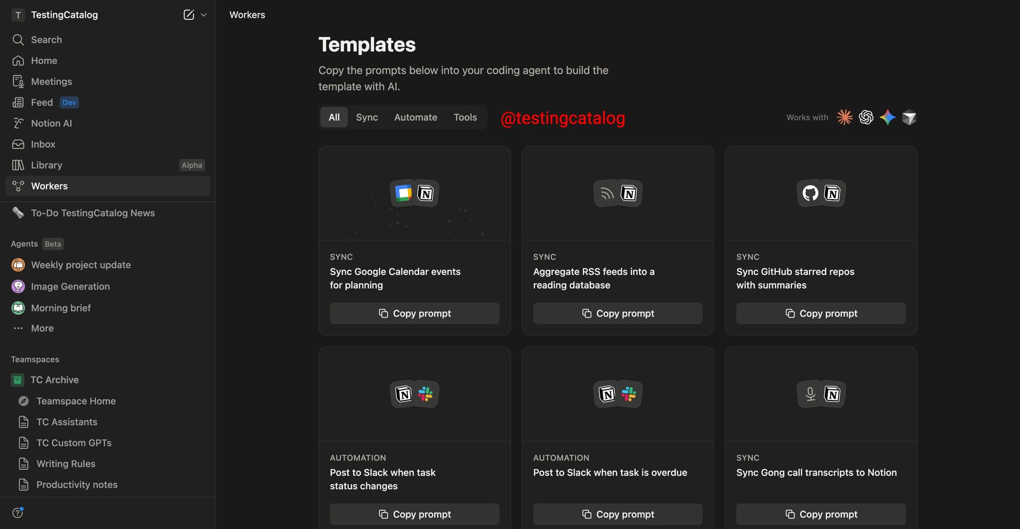Screen dimensions: 1020x529
Task: Show the Tools templates tab
Action: click(x=465, y=117)
